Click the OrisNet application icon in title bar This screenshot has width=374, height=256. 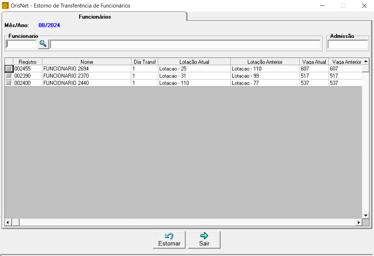point(5,6)
